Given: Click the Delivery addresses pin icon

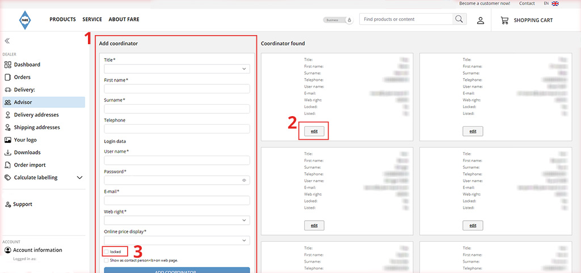Looking at the screenshot, I should [x=8, y=115].
